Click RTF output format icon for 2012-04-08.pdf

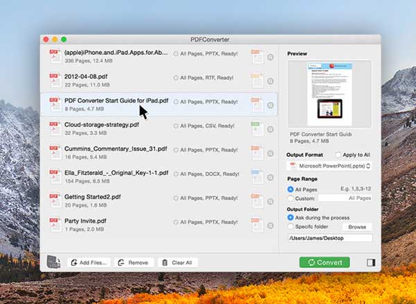[x=257, y=81]
